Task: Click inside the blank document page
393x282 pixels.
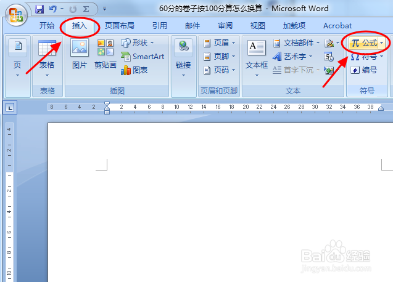Action: pos(220,202)
